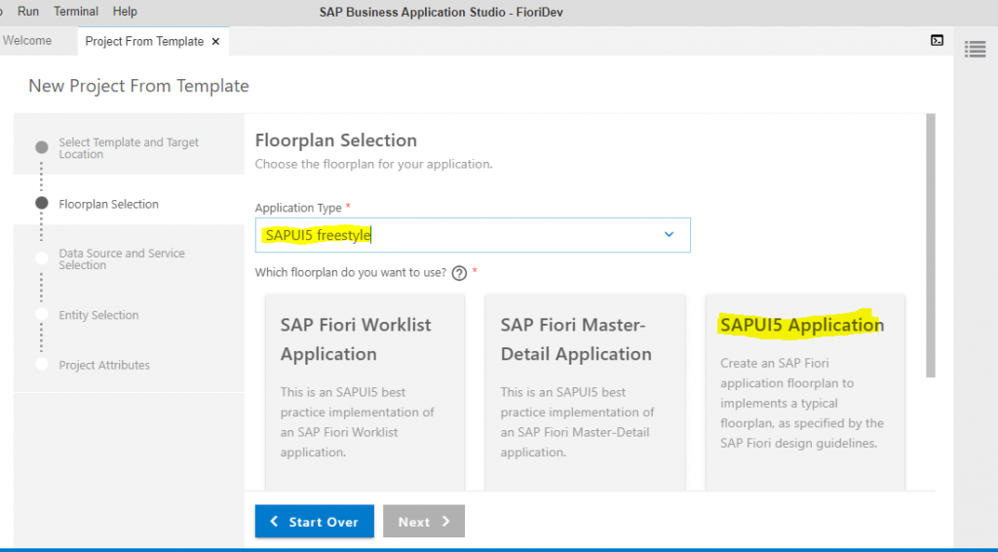This screenshot has width=998, height=552.
Task: Go to Select Template and Target Location step
Action: point(129,147)
